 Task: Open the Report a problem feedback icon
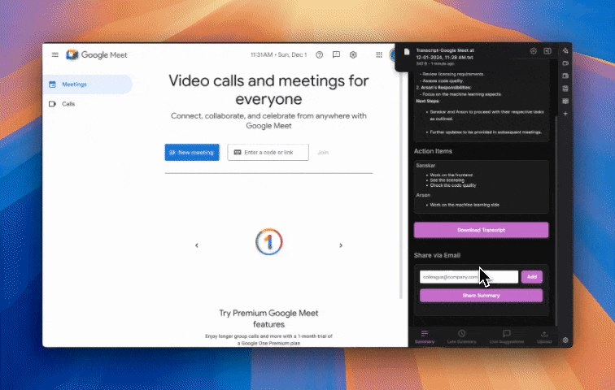click(x=336, y=55)
